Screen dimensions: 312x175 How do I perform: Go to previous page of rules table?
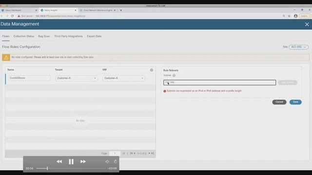pyautogui.click(x=135, y=153)
